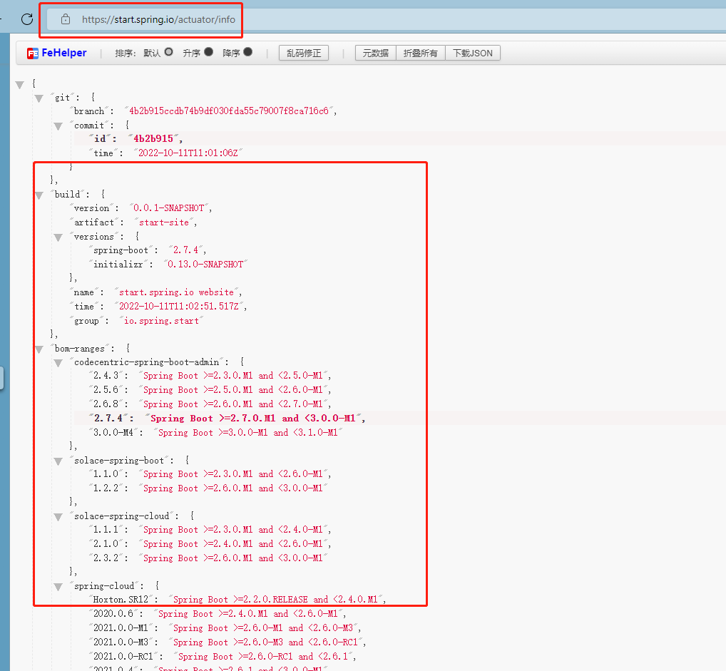Click the commit time value 2022-10-11T11:01:06Z

(188, 153)
